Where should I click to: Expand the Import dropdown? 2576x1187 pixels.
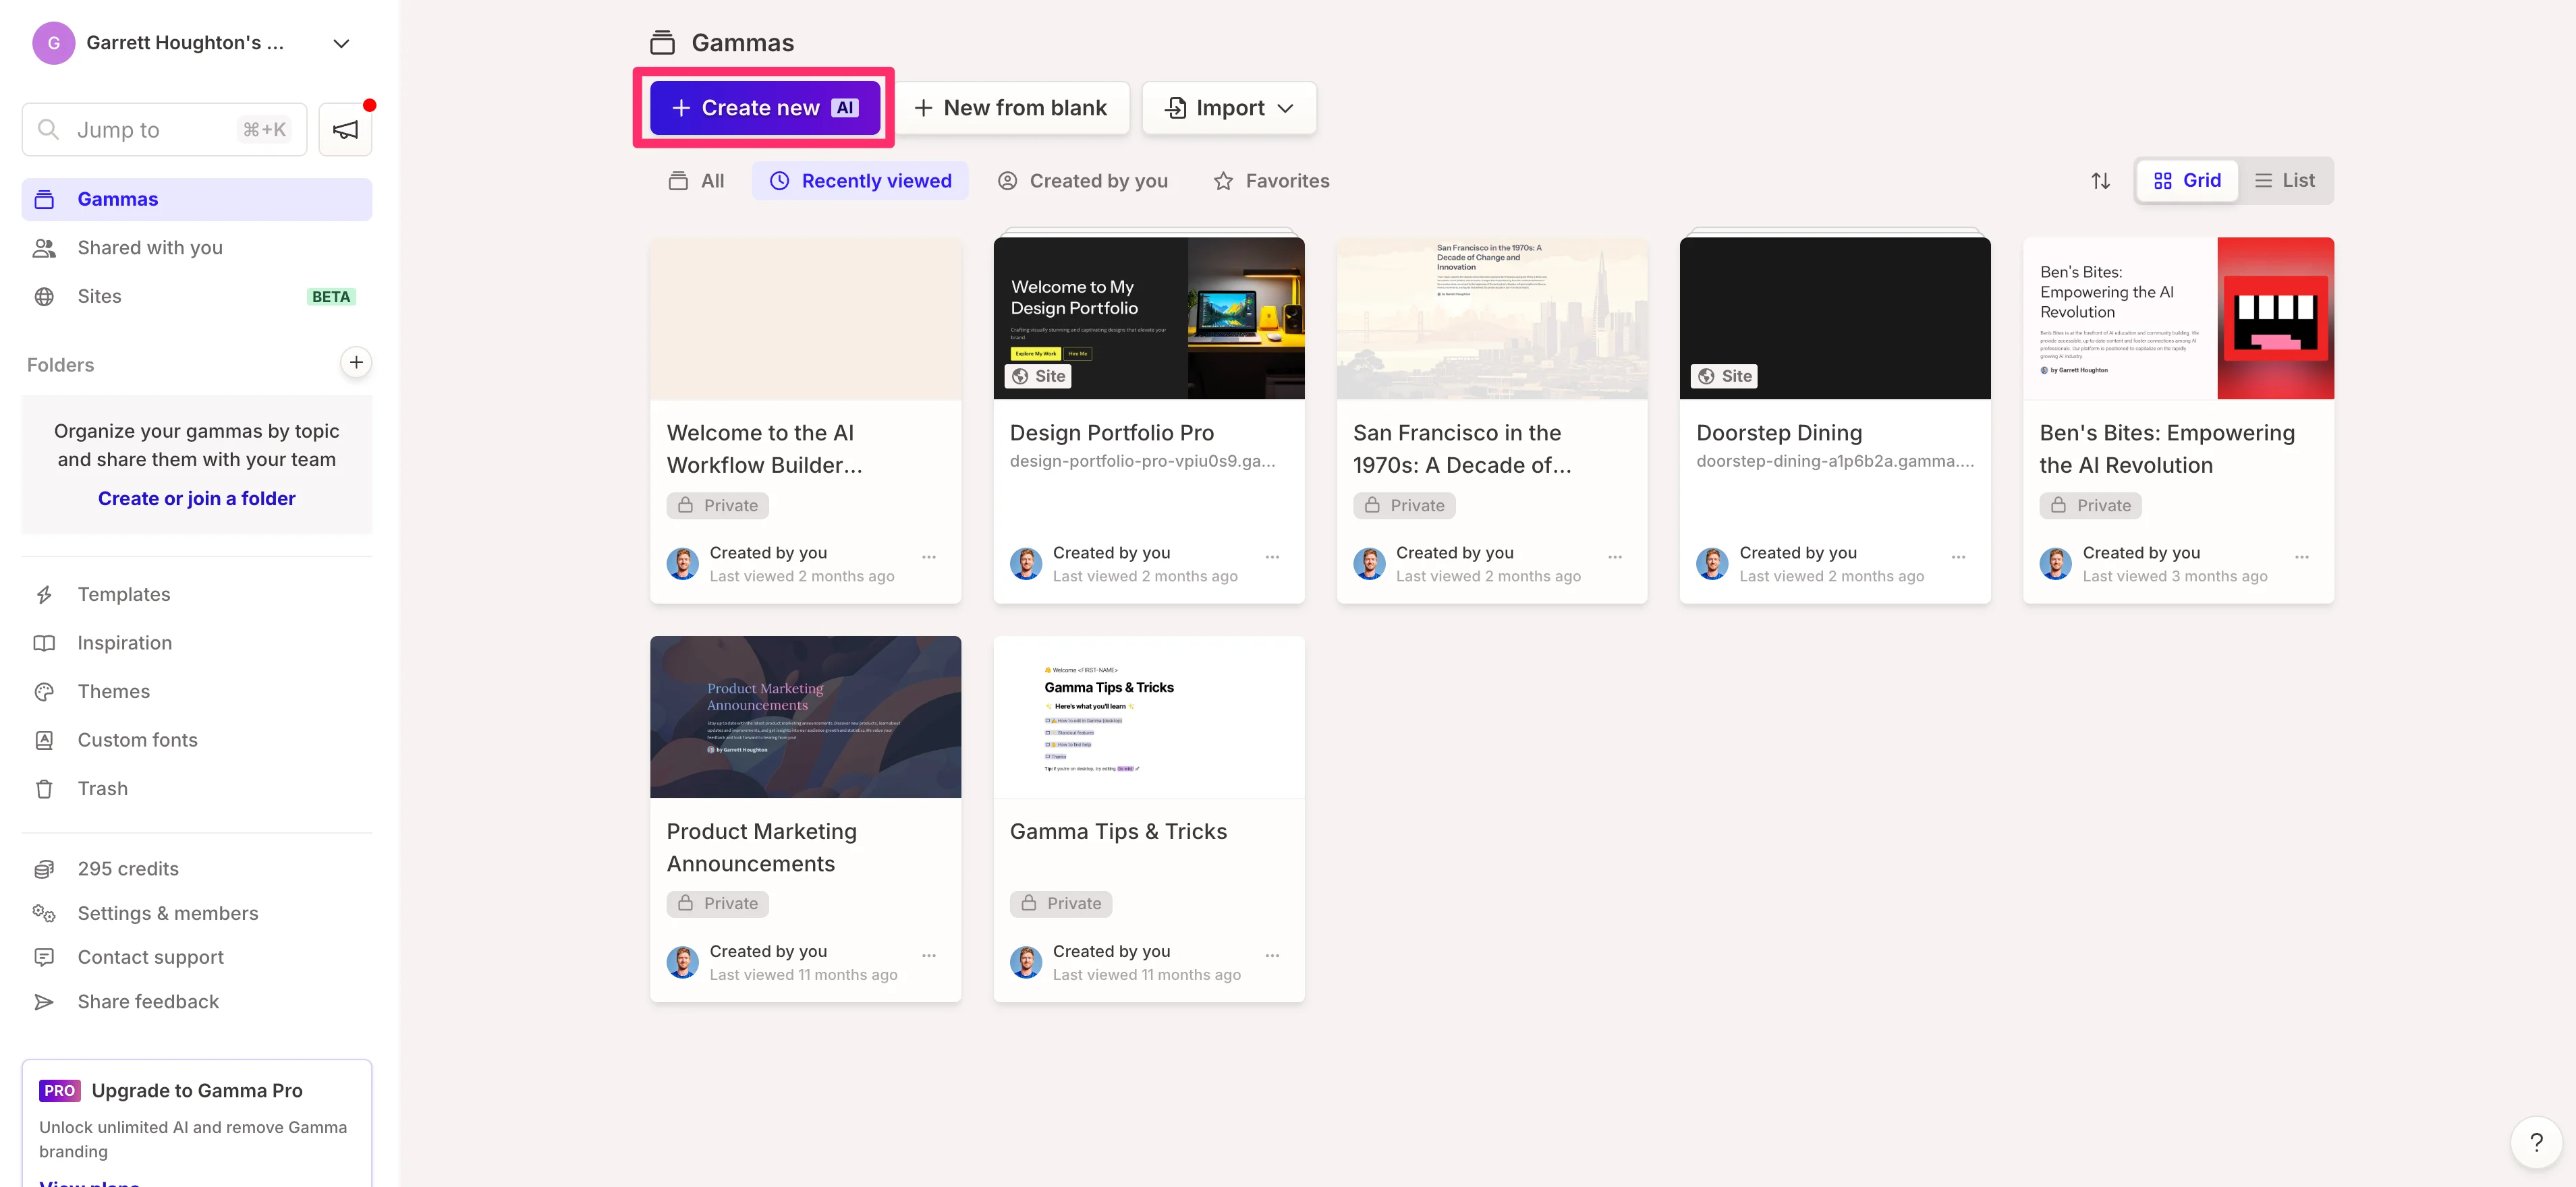pos(1229,108)
